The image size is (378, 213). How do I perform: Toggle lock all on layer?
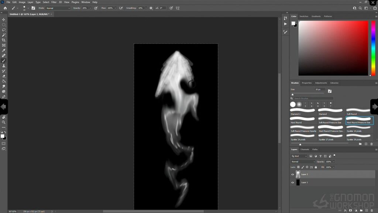point(316,167)
